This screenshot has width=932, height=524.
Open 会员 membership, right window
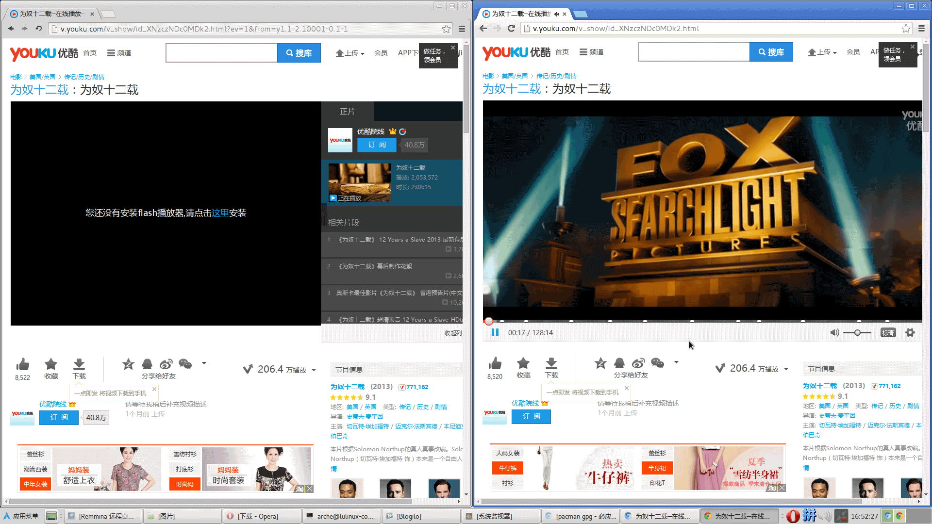(x=853, y=52)
